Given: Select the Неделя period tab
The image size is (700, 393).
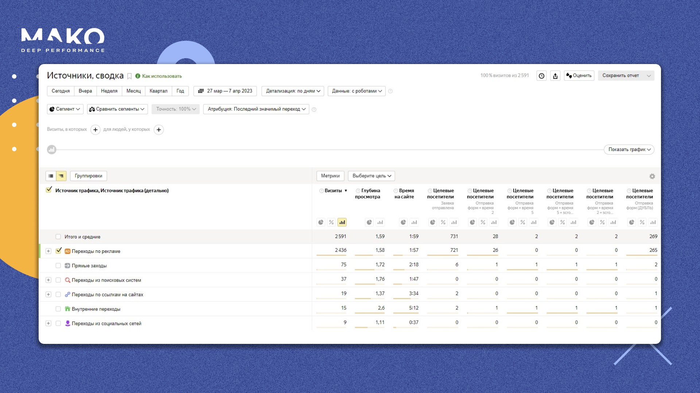Looking at the screenshot, I should [109, 91].
